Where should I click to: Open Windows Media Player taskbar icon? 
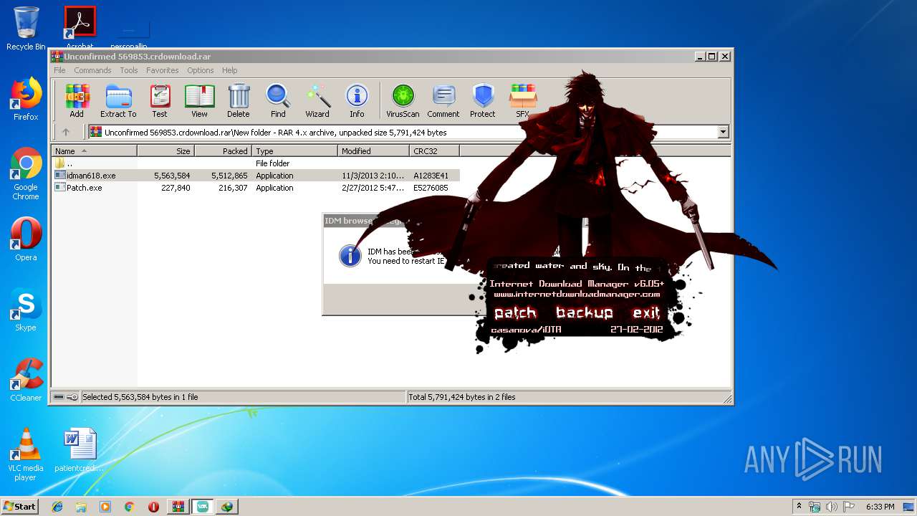click(105, 507)
